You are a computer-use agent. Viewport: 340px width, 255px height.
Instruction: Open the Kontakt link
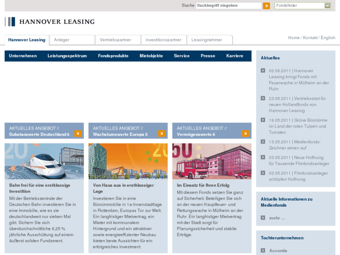(310, 38)
